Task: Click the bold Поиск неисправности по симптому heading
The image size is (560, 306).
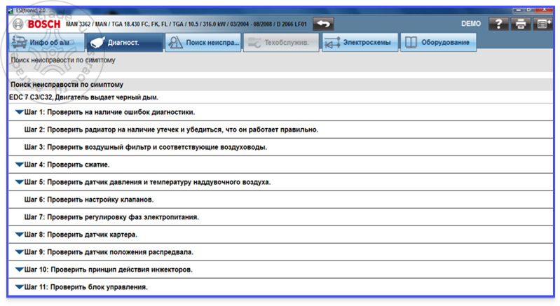Action: coord(67,85)
